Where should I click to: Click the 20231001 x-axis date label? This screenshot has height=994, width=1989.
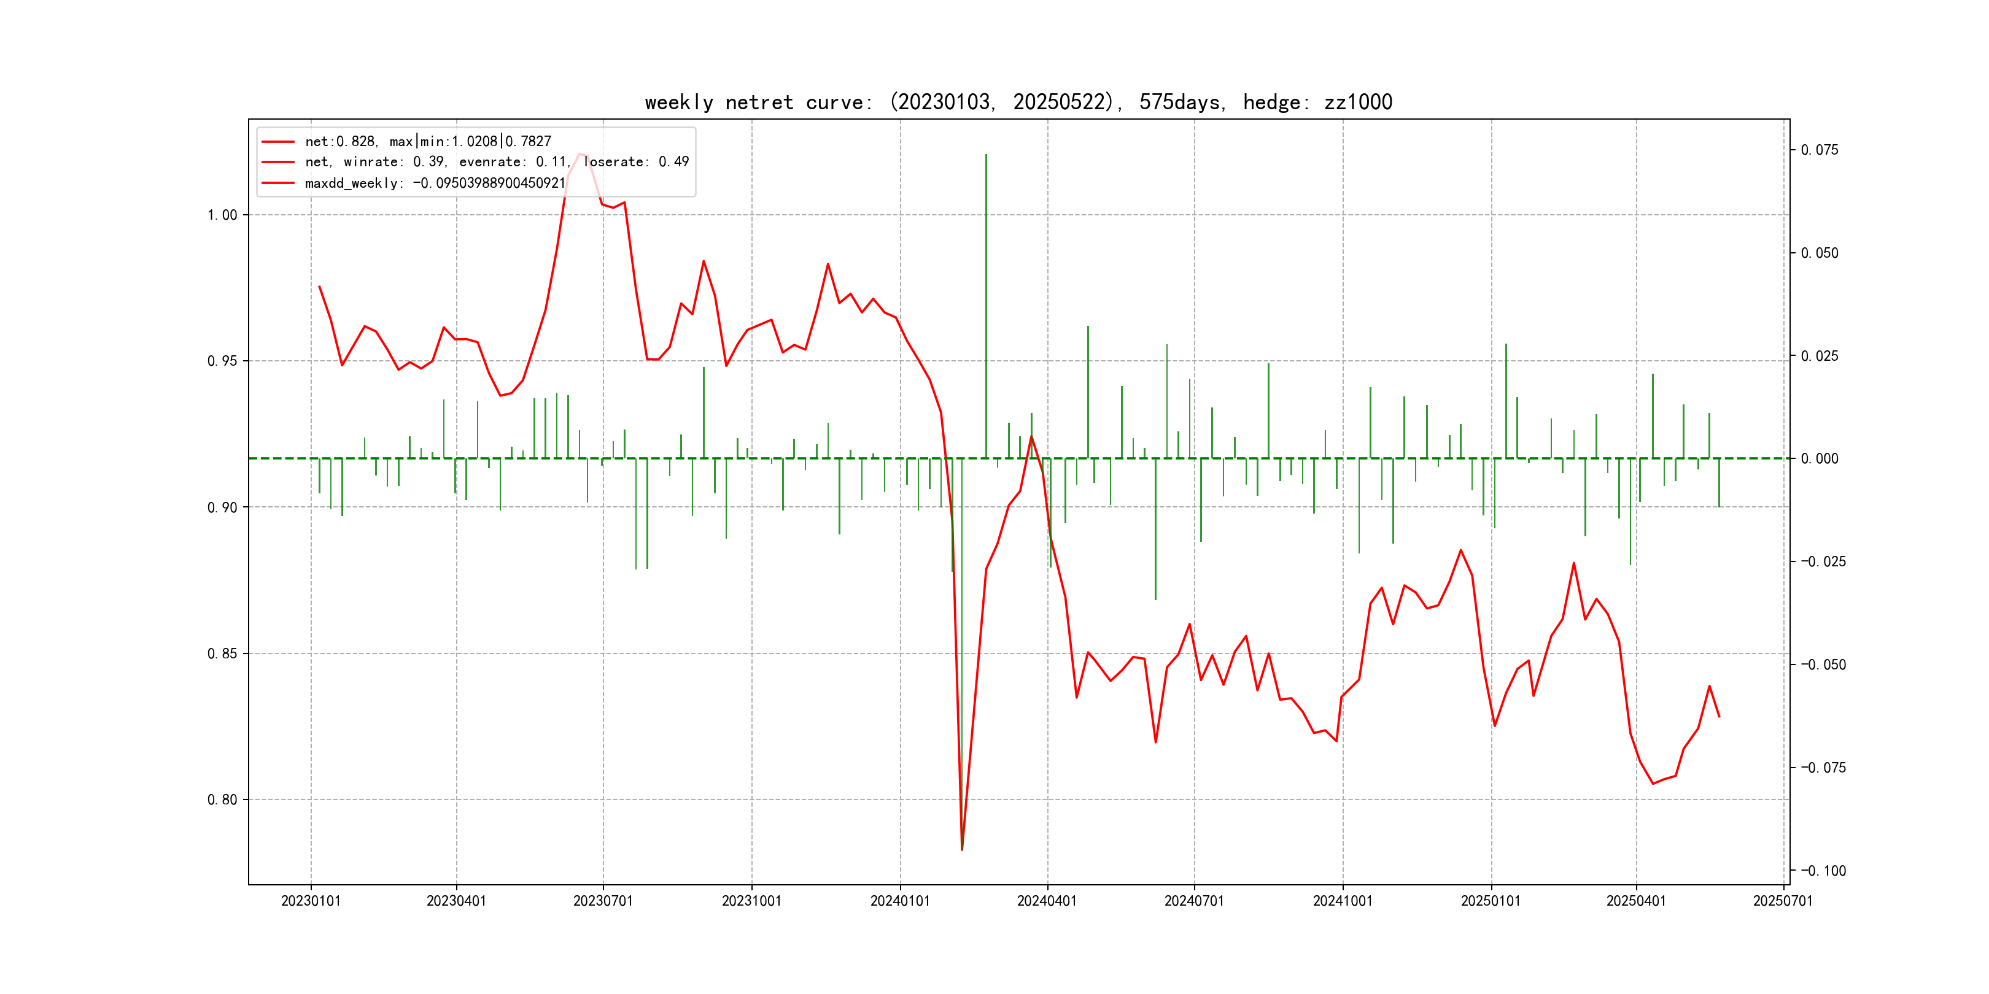point(751,901)
